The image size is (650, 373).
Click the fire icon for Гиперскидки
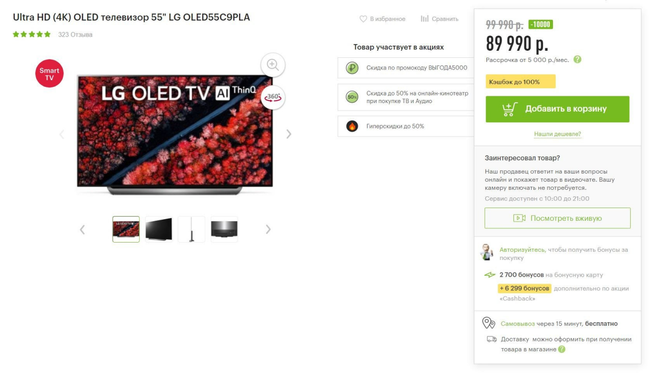click(352, 126)
